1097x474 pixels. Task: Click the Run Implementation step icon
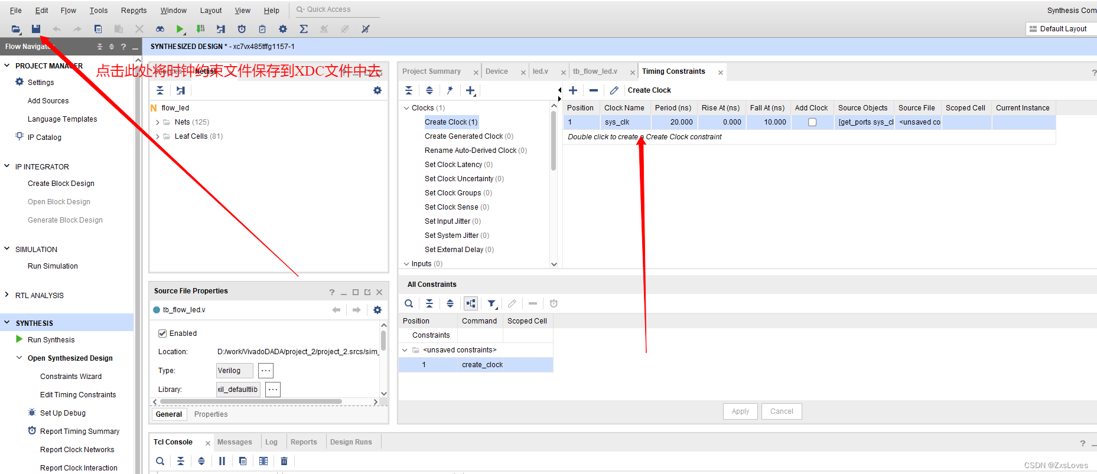(x=221, y=29)
